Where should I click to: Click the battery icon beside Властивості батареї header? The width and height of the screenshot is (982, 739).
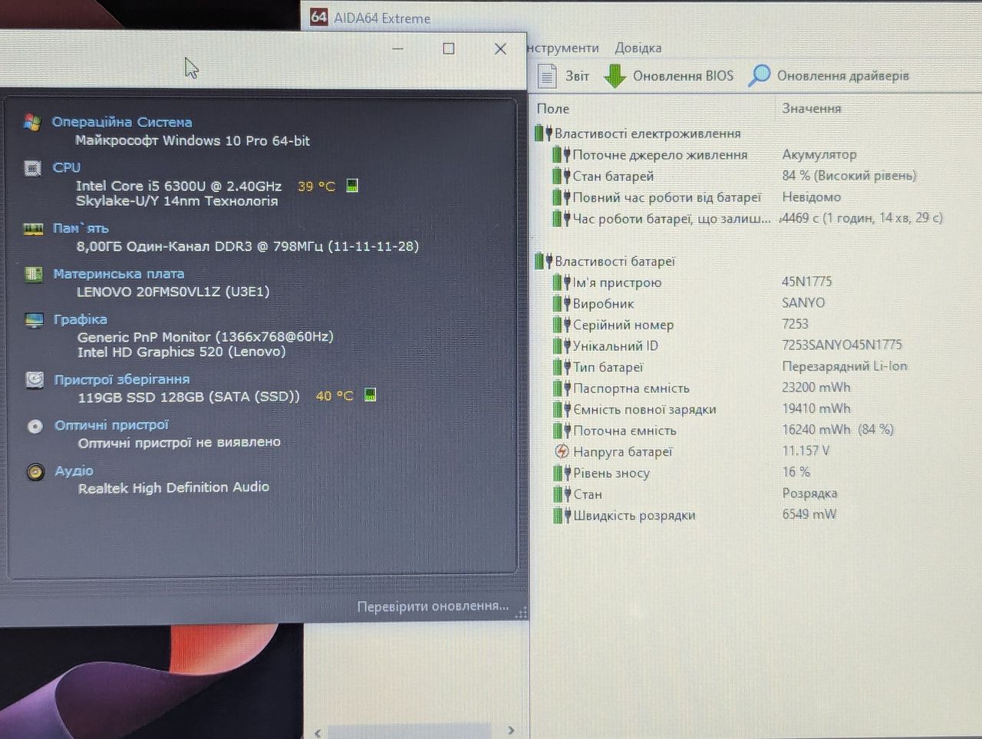pos(544,261)
